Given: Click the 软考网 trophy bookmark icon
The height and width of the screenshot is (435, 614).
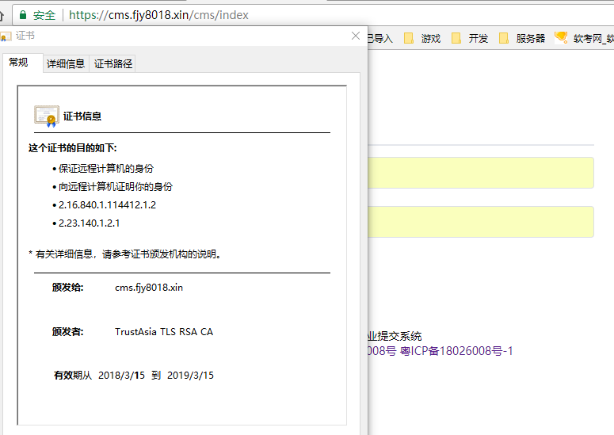Looking at the screenshot, I should [x=561, y=37].
